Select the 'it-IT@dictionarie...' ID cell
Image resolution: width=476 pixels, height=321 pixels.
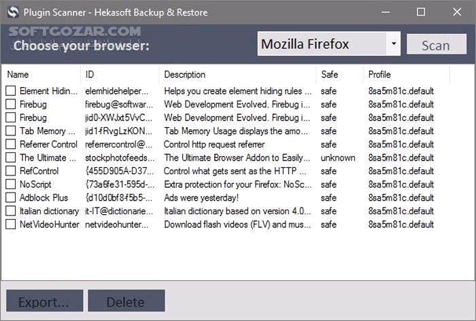119,211
